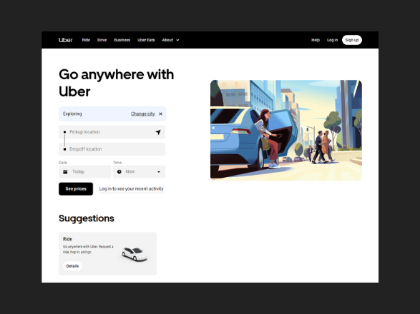
Task: Click the Sign up button
Action: click(x=352, y=40)
